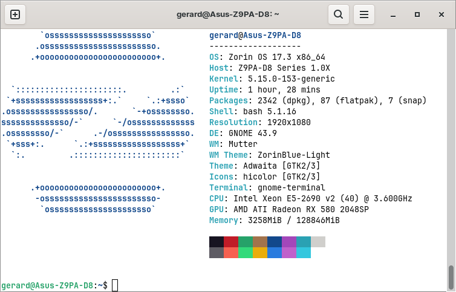Screen dimensions: 456x292
Task: Click the window title gerard@Asus-Z9PA-D8
Action: (x=227, y=14)
